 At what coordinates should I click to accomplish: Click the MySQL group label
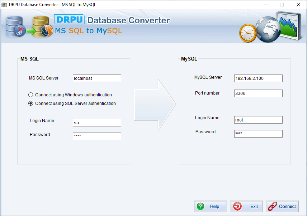click(x=189, y=59)
